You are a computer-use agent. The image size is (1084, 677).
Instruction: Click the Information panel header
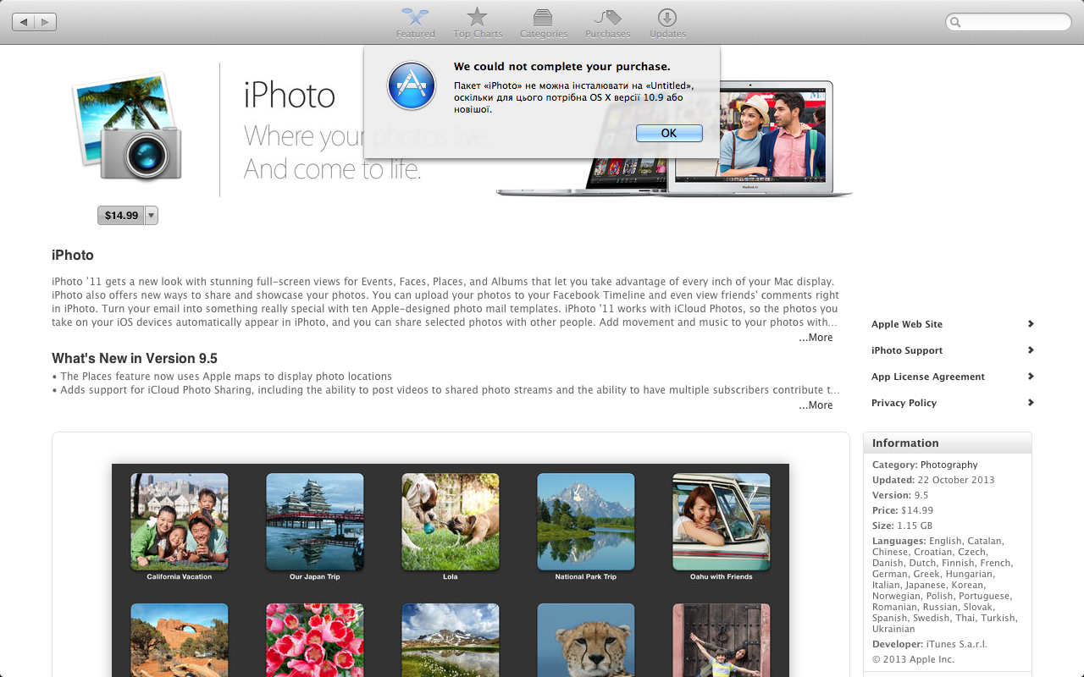click(948, 443)
